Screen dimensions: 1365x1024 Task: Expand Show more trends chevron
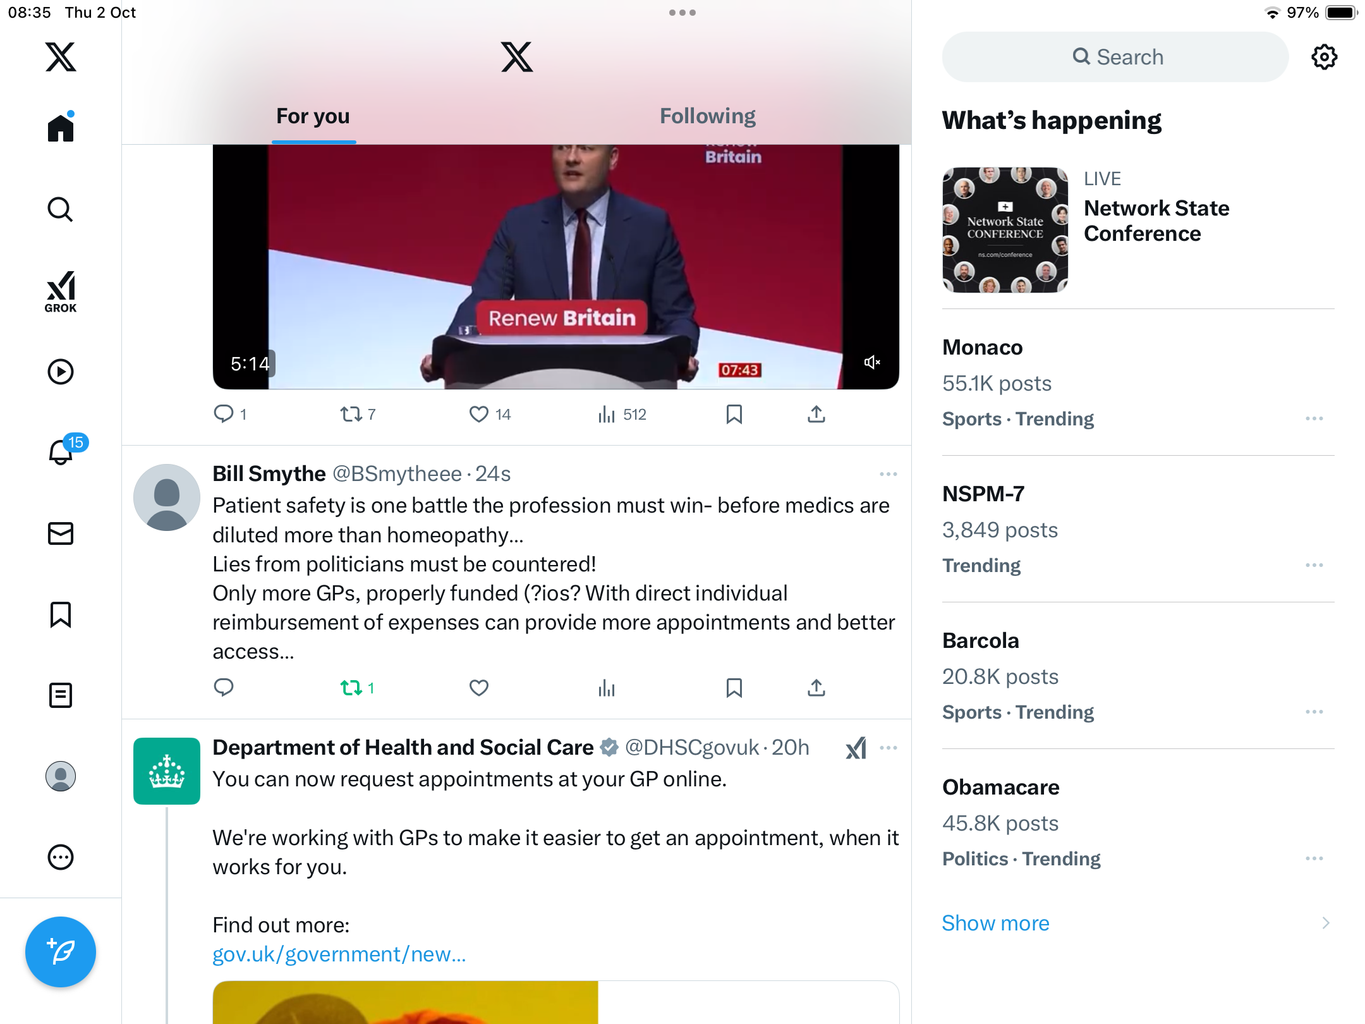[1326, 923]
